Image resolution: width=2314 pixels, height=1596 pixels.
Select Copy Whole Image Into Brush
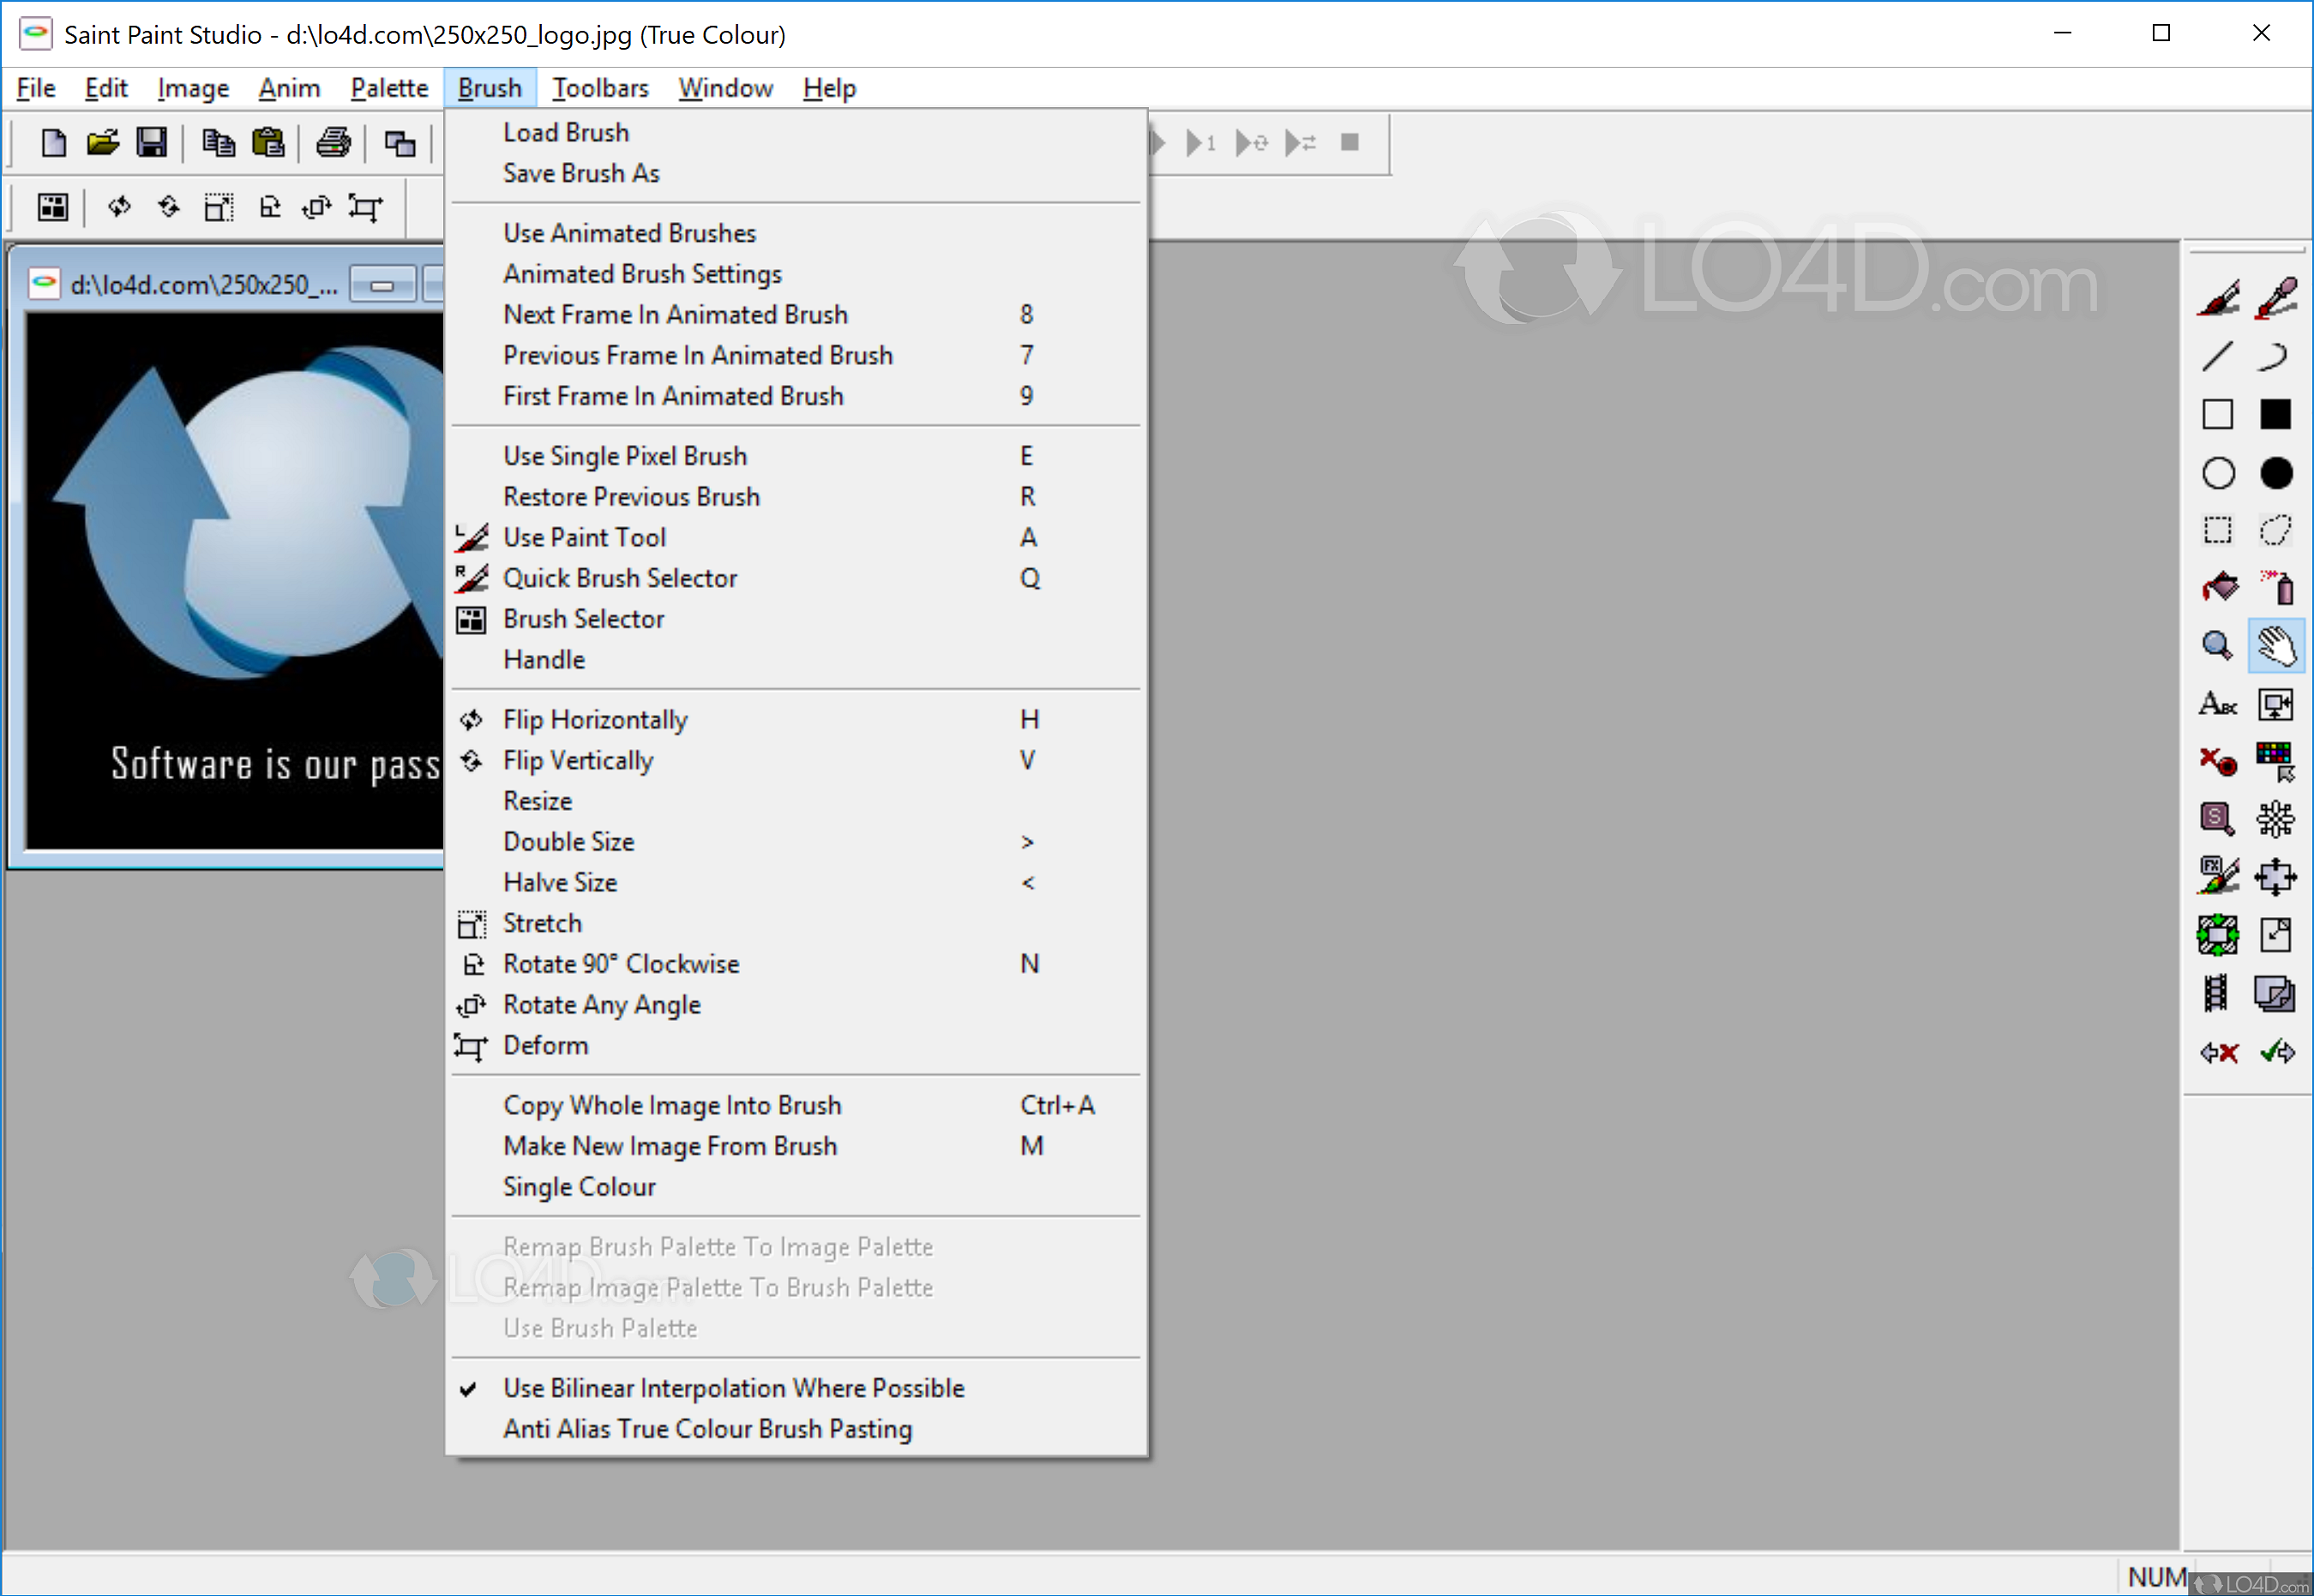[672, 1104]
